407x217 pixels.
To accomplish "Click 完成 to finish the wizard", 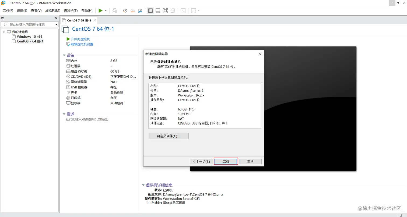I will [x=226, y=161].
